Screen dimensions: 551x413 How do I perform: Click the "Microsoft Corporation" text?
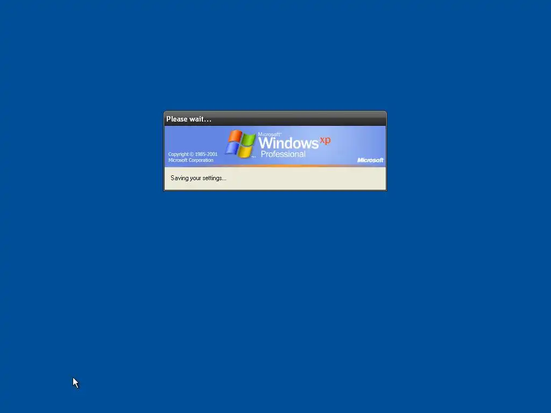click(191, 160)
